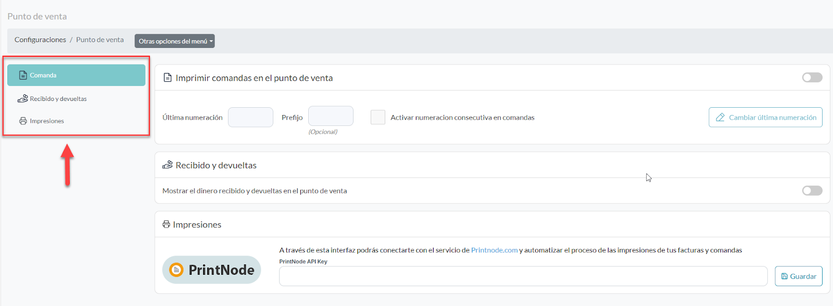
Task: Click the document icon beside Imprimir comandas heading
Action: (168, 78)
